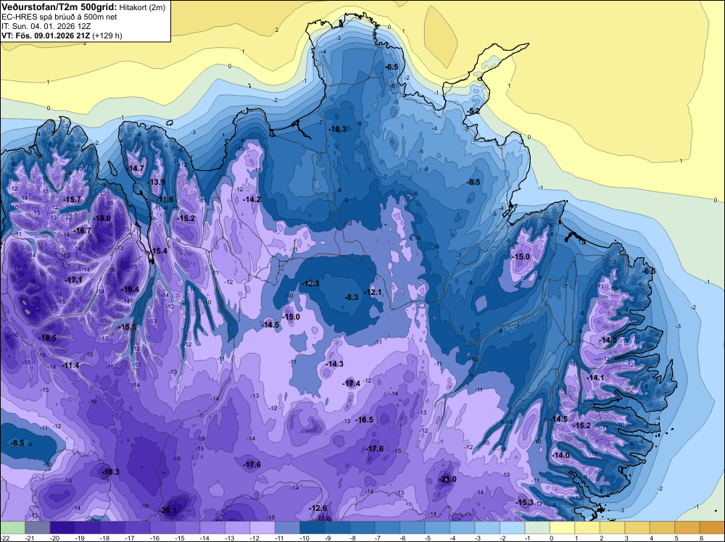Click the 6 orange legend swatch
The image size is (725, 542).
pyautogui.click(x=712, y=528)
